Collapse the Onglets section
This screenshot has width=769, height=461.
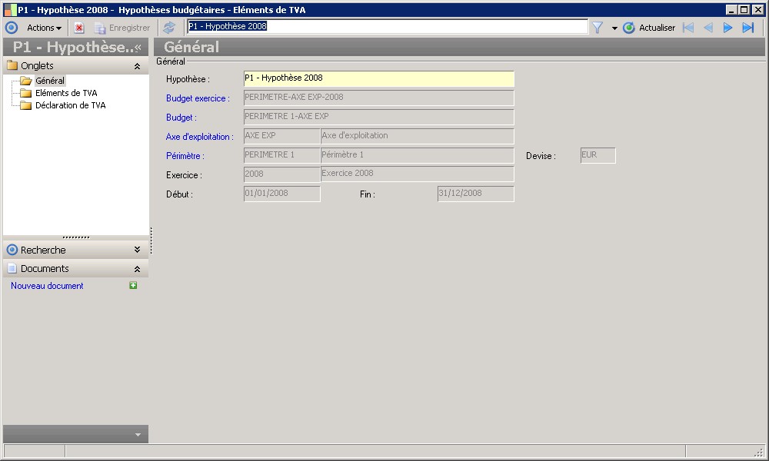(138, 66)
